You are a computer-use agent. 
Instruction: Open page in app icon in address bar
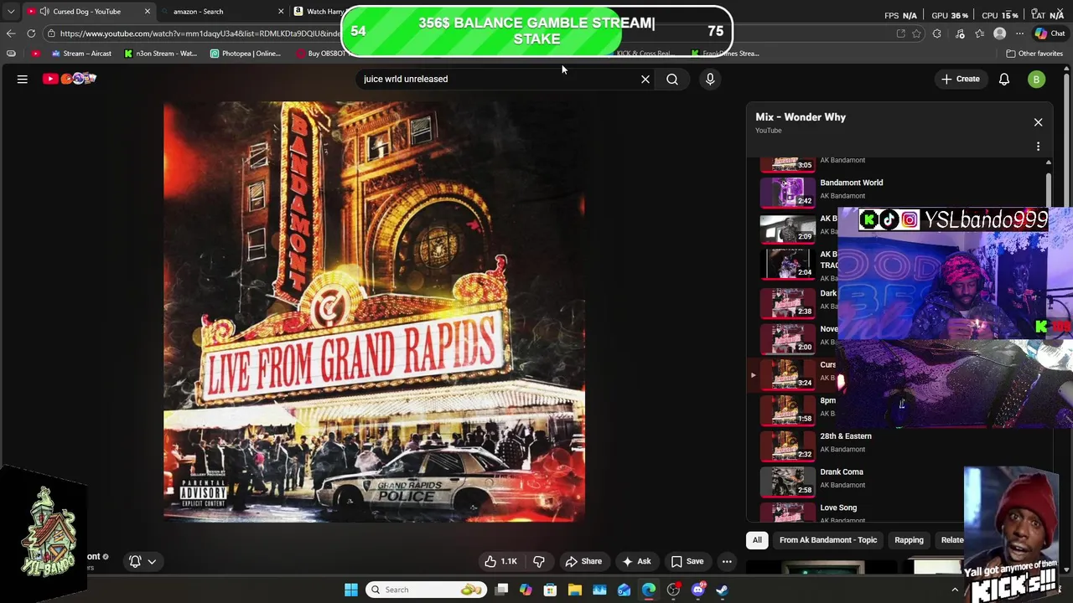pyautogui.click(x=900, y=33)
